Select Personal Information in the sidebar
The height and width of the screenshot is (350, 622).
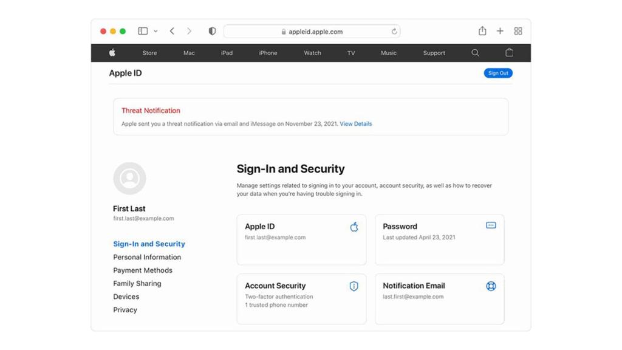[147, 257]
